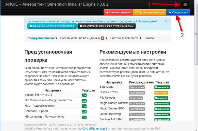Dismiss the blue help notice
Image resolution: width=198 pixels, height=131 pixels.
click(166, 21)
